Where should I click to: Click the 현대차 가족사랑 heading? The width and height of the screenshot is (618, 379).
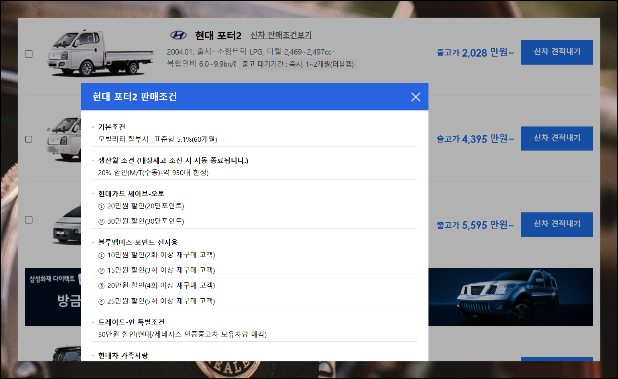(123, 356)
